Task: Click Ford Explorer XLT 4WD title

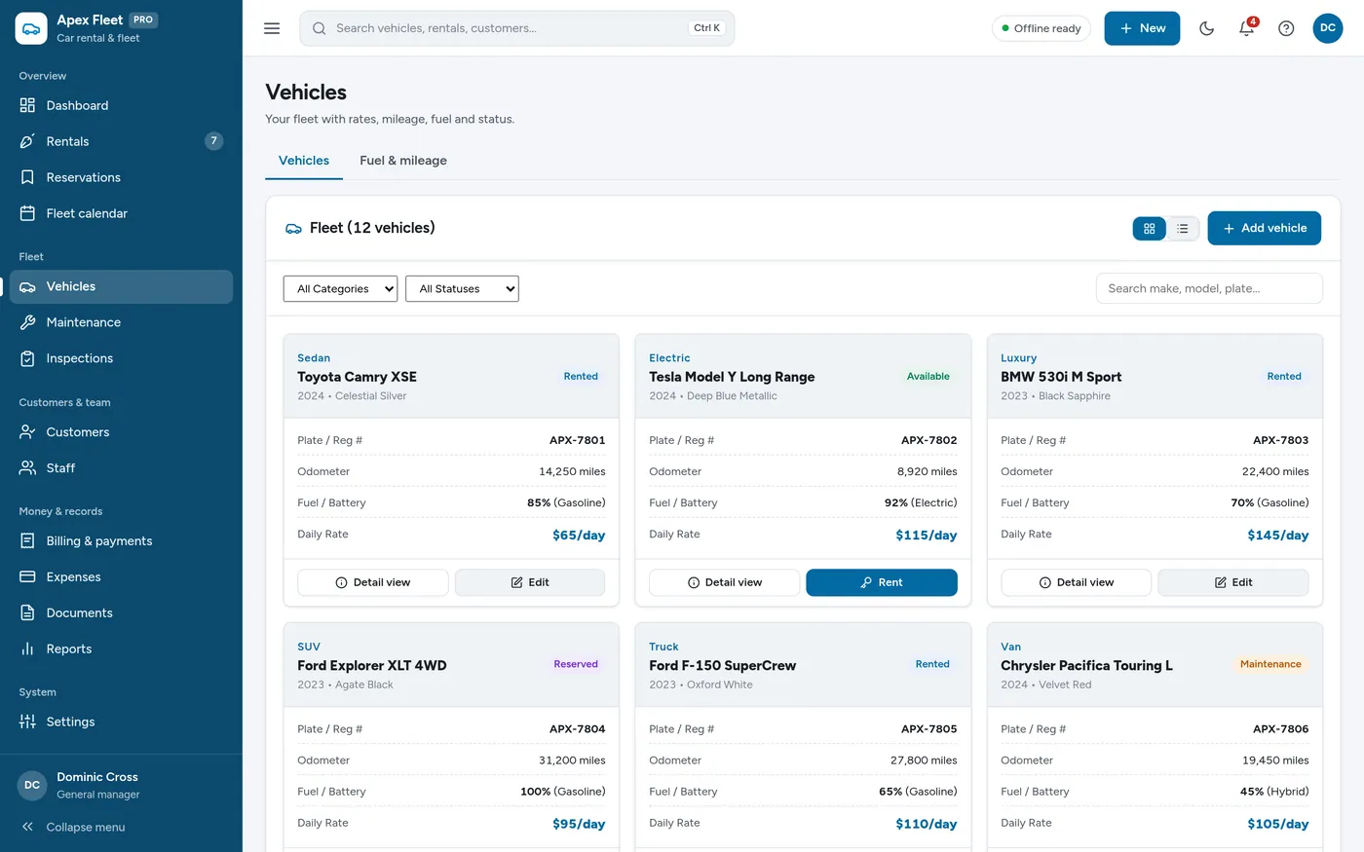Action: coord(372,666)
